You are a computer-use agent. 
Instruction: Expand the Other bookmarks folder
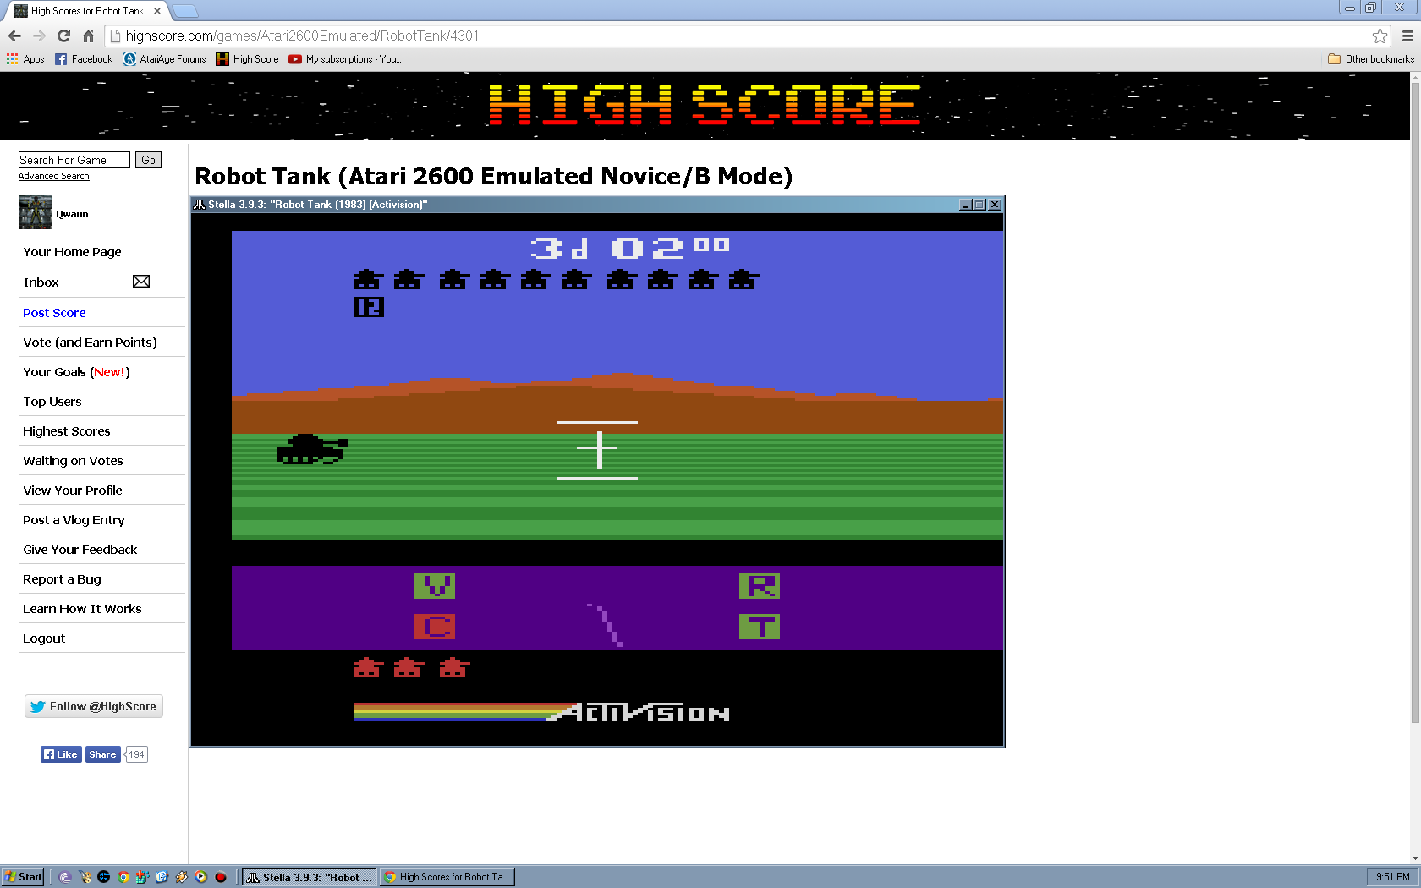[x=1371, y=59]
